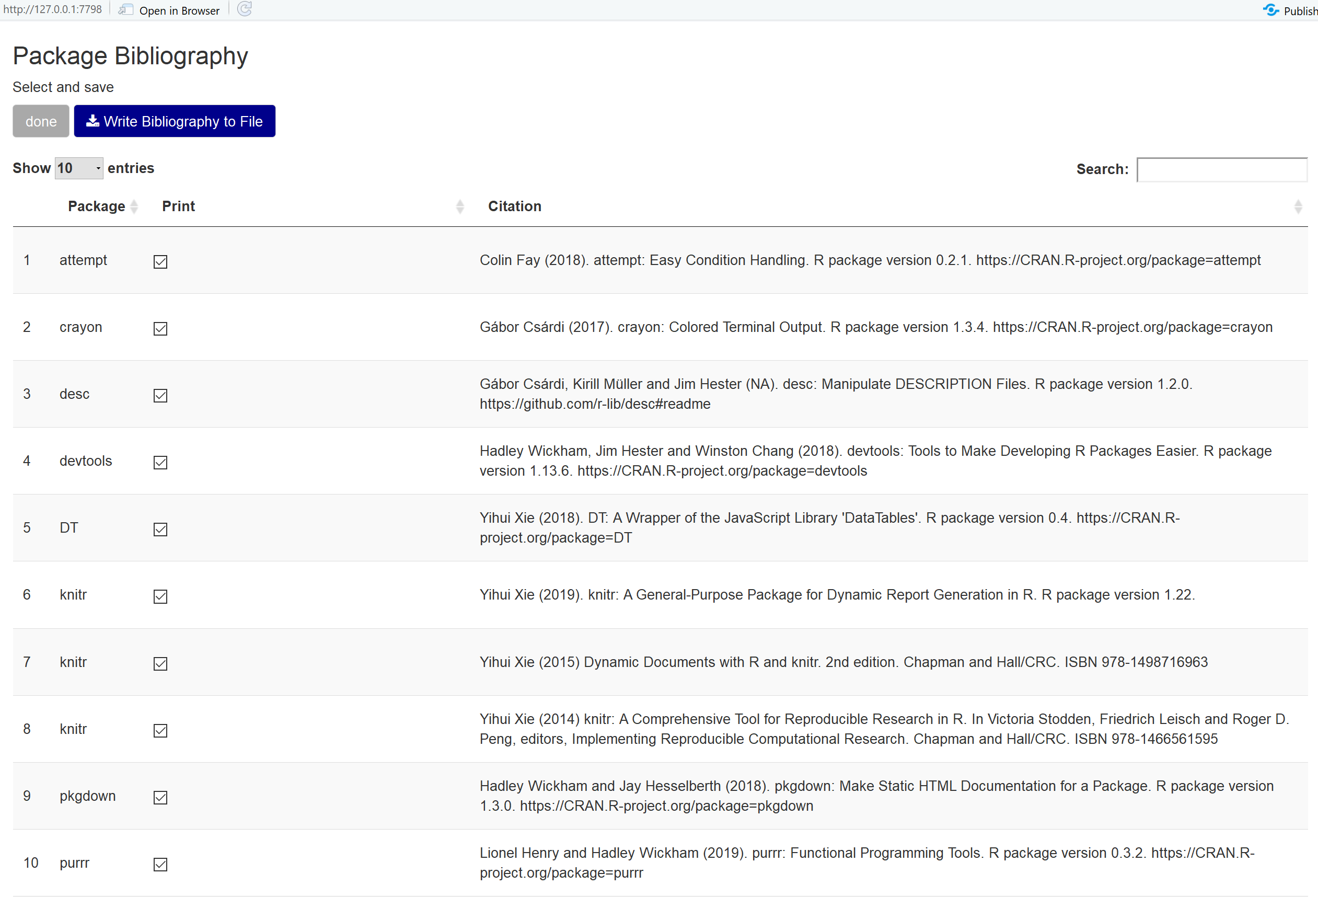Click the crayon Colored Terminal Output citation
Image resolution: width=1318 pixels, height=897 pixels.
click(x=876, y=327)
